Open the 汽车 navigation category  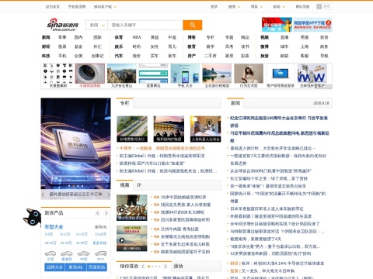119,56
